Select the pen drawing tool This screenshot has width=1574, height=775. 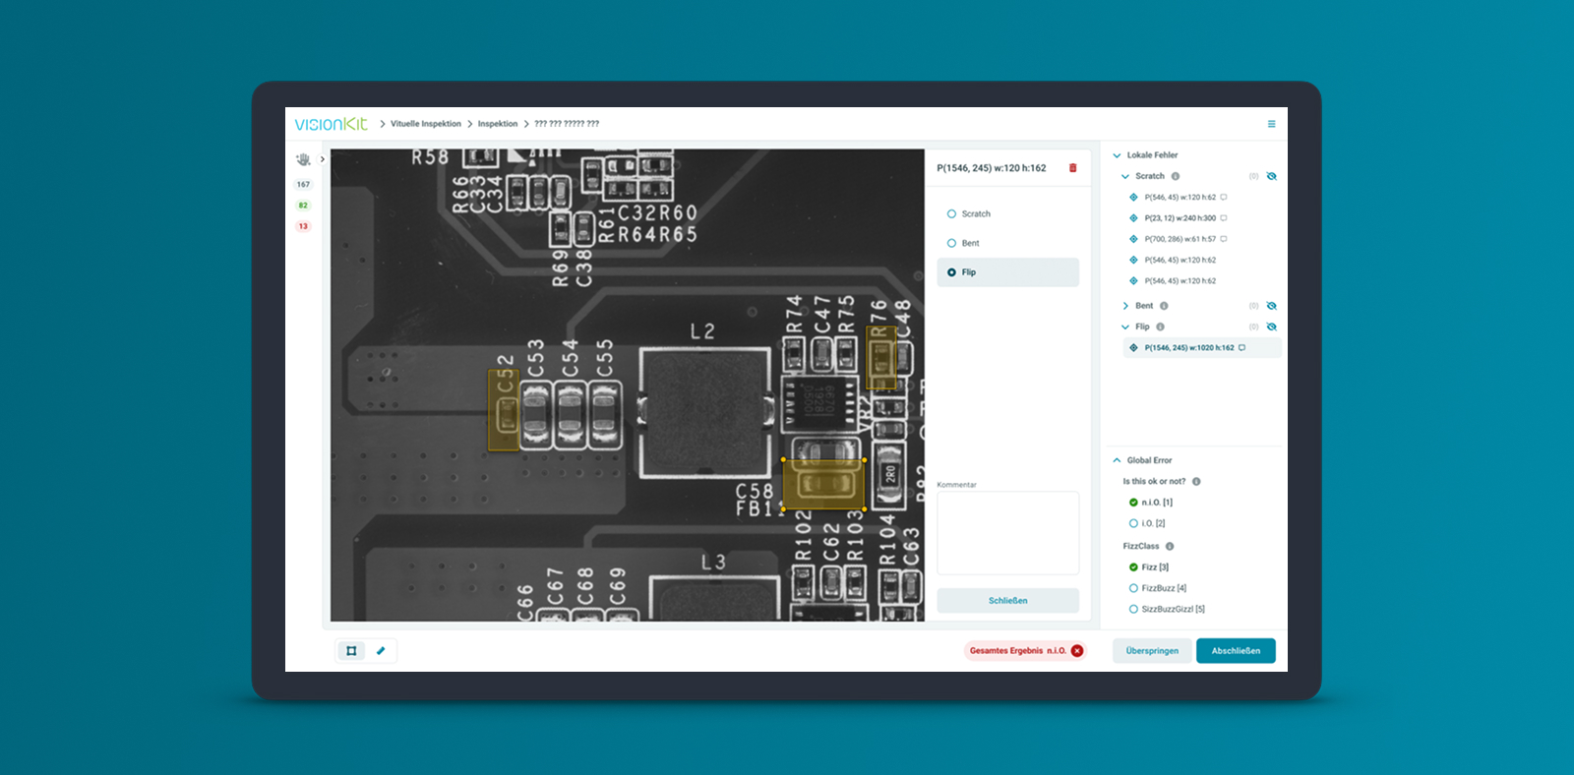coord(381,651)
